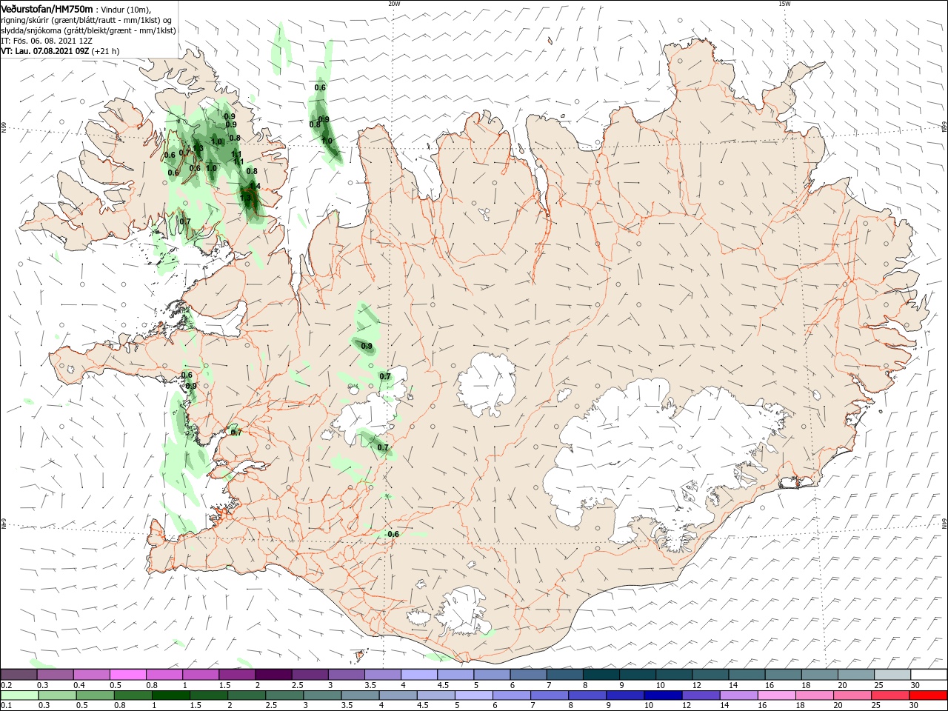
Task: Select the 'IT: Fös. 06. 08. 2021 12Z' line
Action: tap(47, 41)
